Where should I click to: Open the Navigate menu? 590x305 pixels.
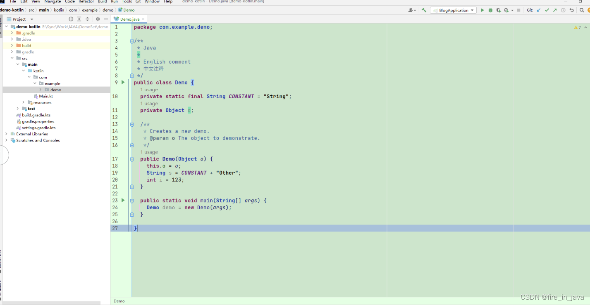[53, 2]
